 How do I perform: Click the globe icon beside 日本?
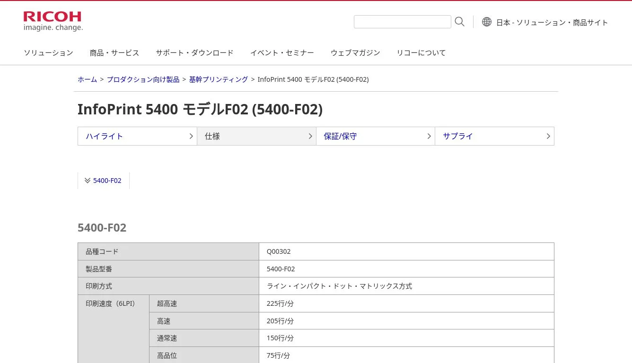point(486,22)
